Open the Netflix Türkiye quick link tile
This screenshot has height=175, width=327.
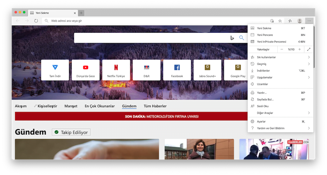[x=116, y=70]
